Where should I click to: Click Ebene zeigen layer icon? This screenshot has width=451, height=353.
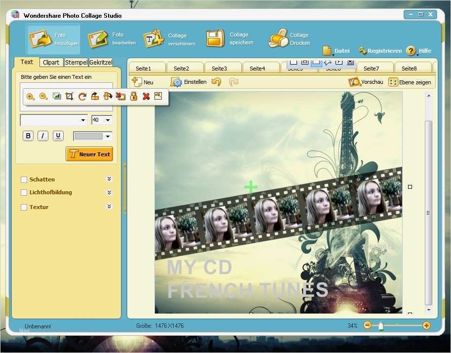pyautogui.click(x=393, y=82)
